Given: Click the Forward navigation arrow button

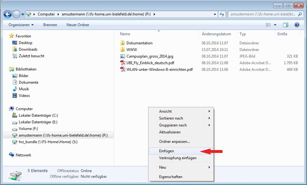Looking at the screenshot, I should [16, 14].
